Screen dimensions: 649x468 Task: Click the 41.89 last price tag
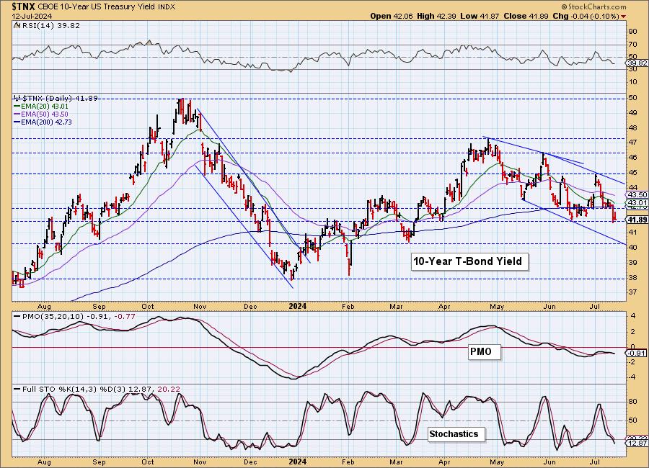(637, 220)
